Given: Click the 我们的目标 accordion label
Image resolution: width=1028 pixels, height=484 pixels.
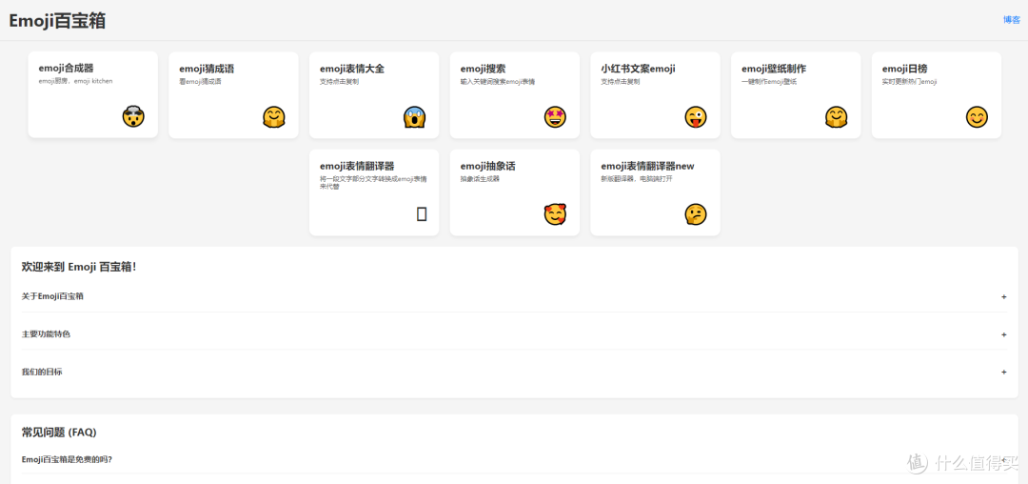Looking at the screenshot, I should (42, 372).
